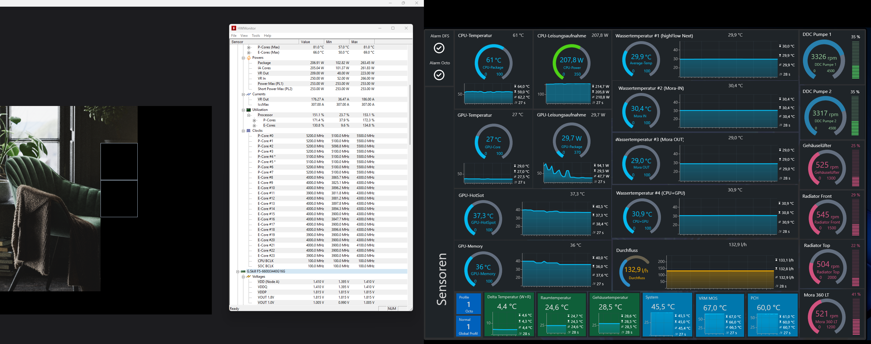Click the Alarm DFS checkmark icon
The image size is (871, 344).
[439, 48]
